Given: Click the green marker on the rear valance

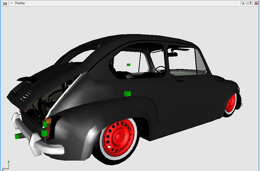Looking at the screenshot, I should tap(44, 133).
